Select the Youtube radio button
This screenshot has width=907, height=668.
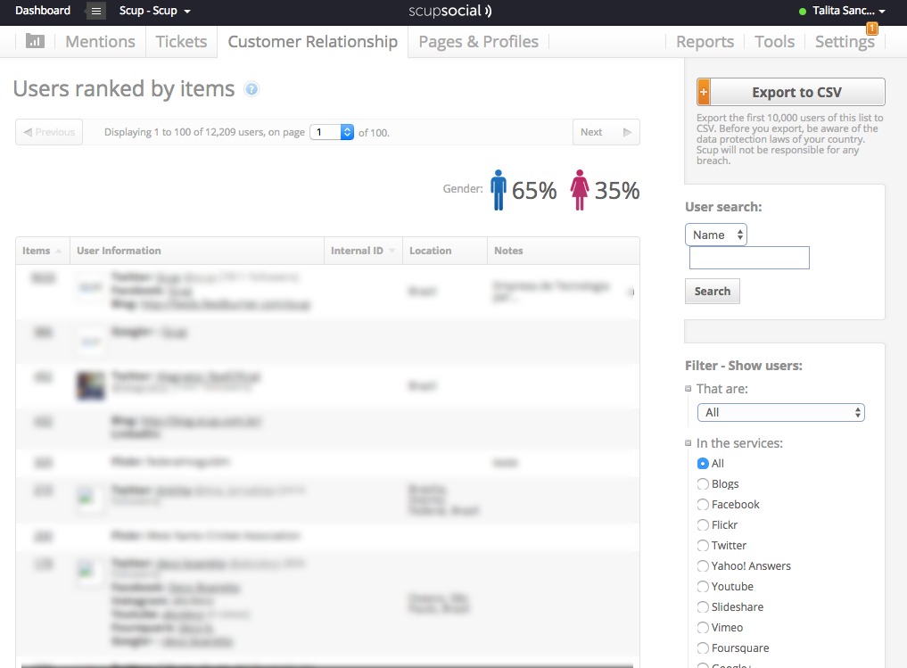point(703,587)
